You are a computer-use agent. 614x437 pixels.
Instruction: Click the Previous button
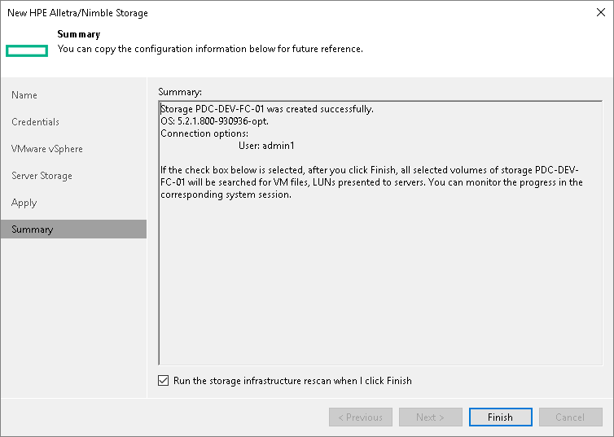pos(360,417)
